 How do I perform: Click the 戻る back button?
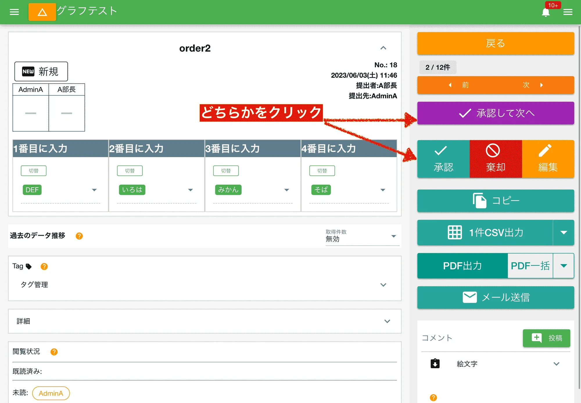[x=495, y=43]
